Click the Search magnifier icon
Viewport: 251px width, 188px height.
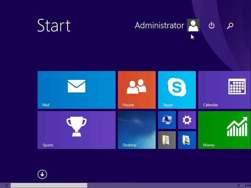pos(230,26)
